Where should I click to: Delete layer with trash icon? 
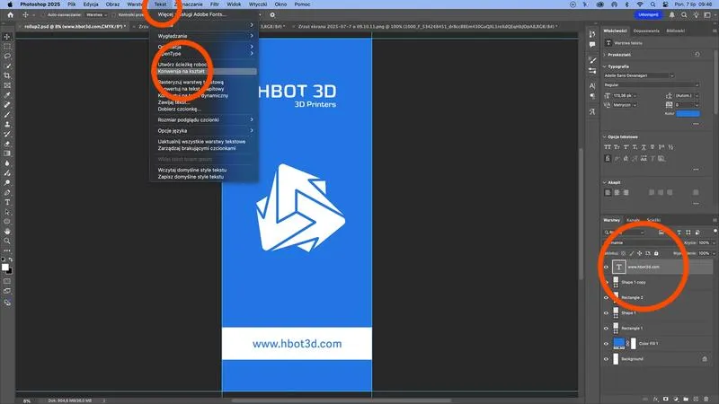tap(706, 399)
